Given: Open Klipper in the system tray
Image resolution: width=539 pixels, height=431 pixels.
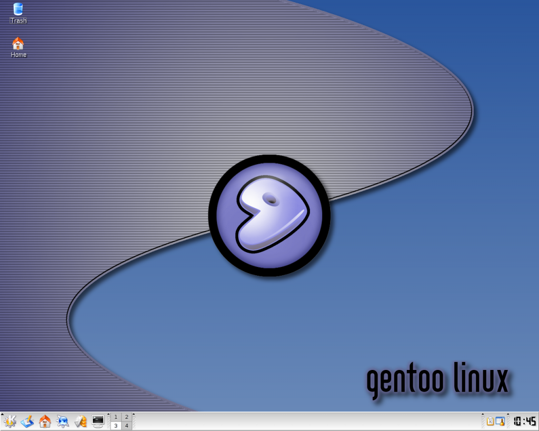Looking at the screenshot, I should (491, 422).
